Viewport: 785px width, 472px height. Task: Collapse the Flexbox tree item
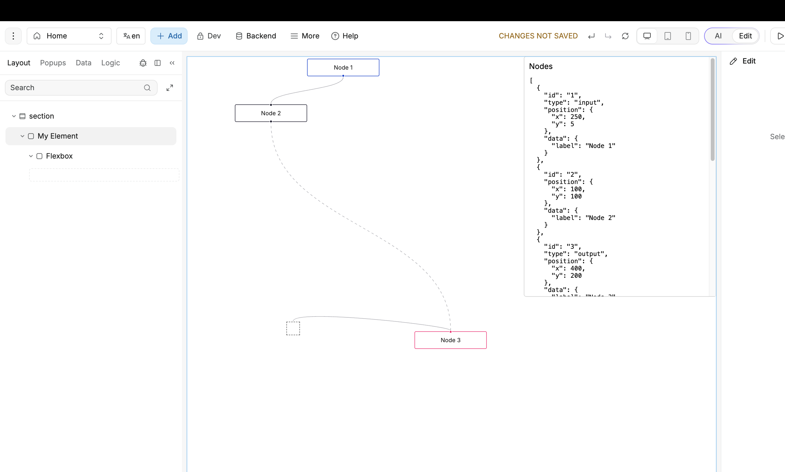pos(31,156)
